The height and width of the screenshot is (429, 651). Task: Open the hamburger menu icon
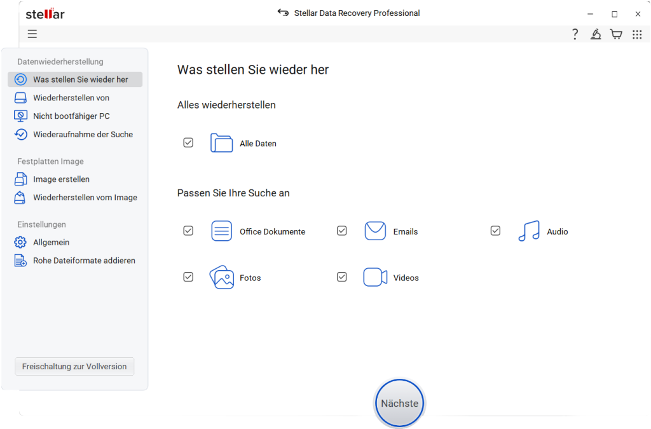[32, 34]
